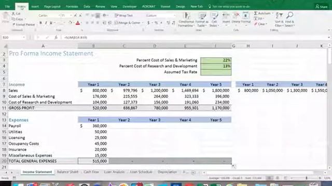
Task: Select the Payroll row label
Action: [15, 126]
